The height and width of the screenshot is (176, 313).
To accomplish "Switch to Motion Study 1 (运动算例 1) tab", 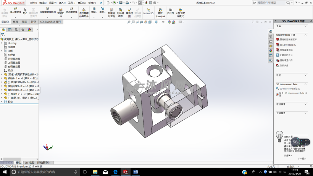I will tap(44, 163).
